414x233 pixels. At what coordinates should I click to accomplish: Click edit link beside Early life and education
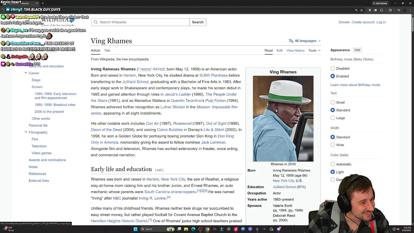click(159, 170)
